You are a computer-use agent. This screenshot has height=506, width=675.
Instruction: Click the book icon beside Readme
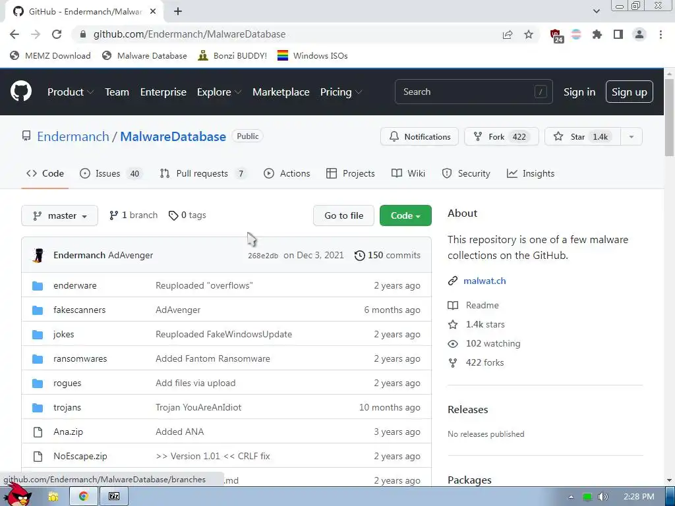(x=453, y=306)
